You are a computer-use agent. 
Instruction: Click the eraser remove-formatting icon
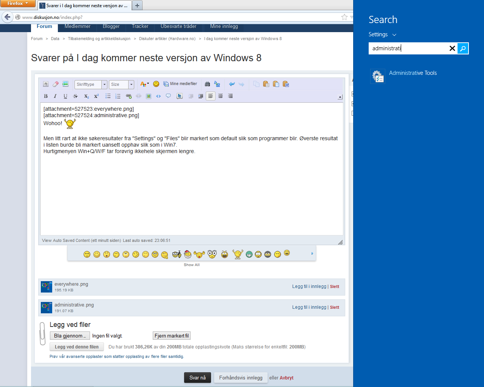(56, 84)
